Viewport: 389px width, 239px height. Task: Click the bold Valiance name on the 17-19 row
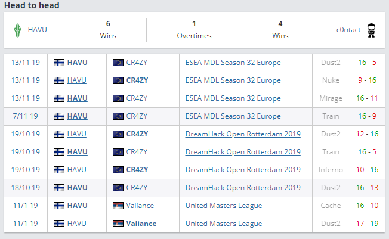pyautogui.click(x=141, y=224)
